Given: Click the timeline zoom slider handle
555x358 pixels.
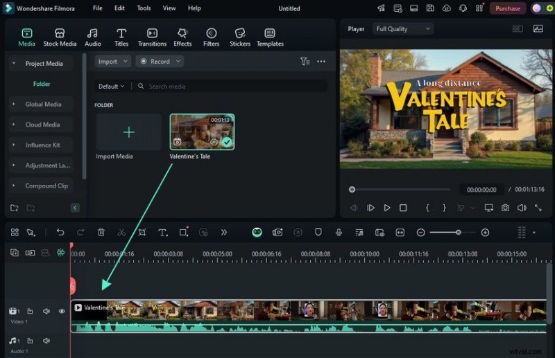Looking at the screenshot, I should pyautogui.click(x=459, y=232).
